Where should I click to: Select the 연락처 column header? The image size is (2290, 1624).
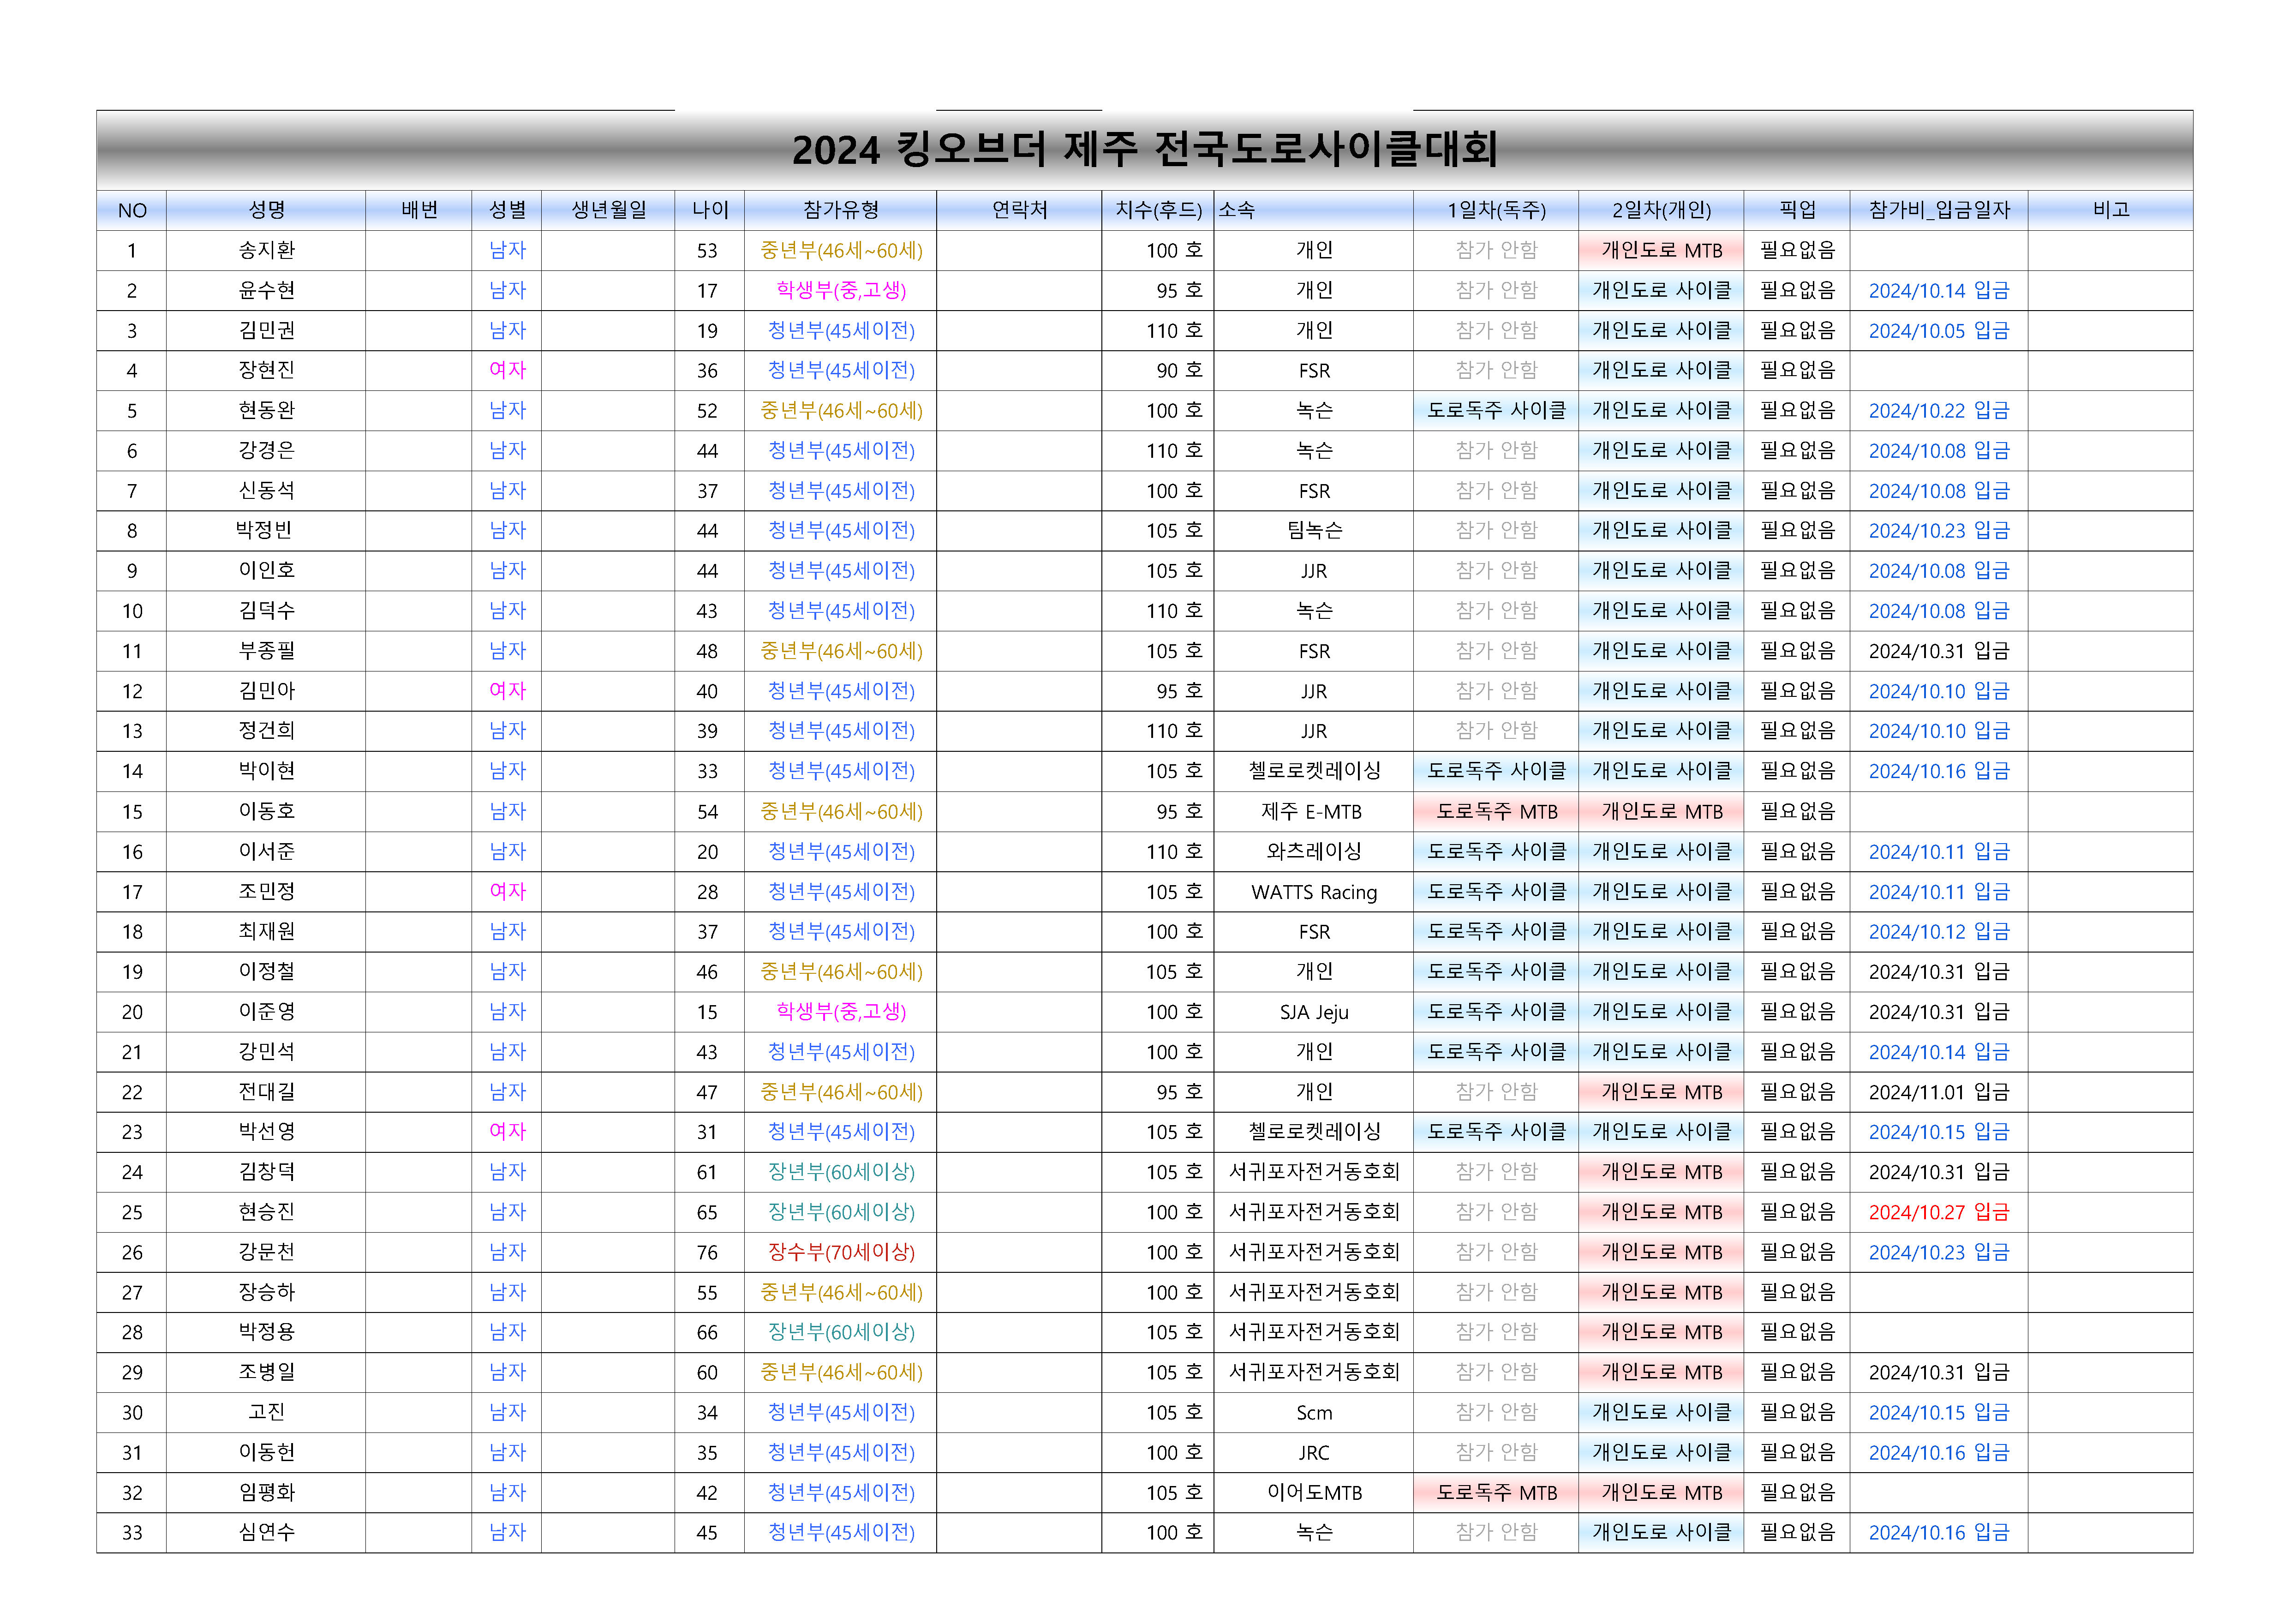[x=1020, y=210]
